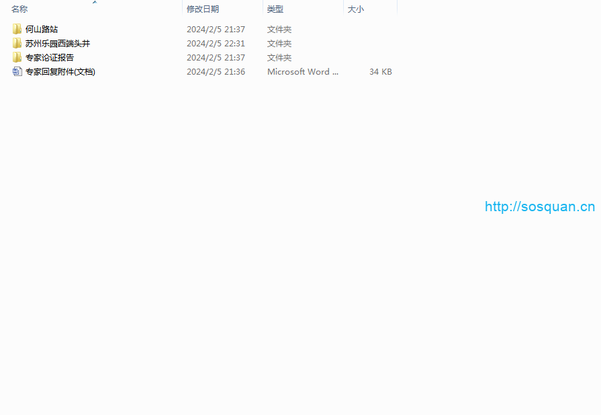Viewport: 601px width, 415px height.
Task: Open the http://sosquan.cn link
Action: click(x=540, y=206)
